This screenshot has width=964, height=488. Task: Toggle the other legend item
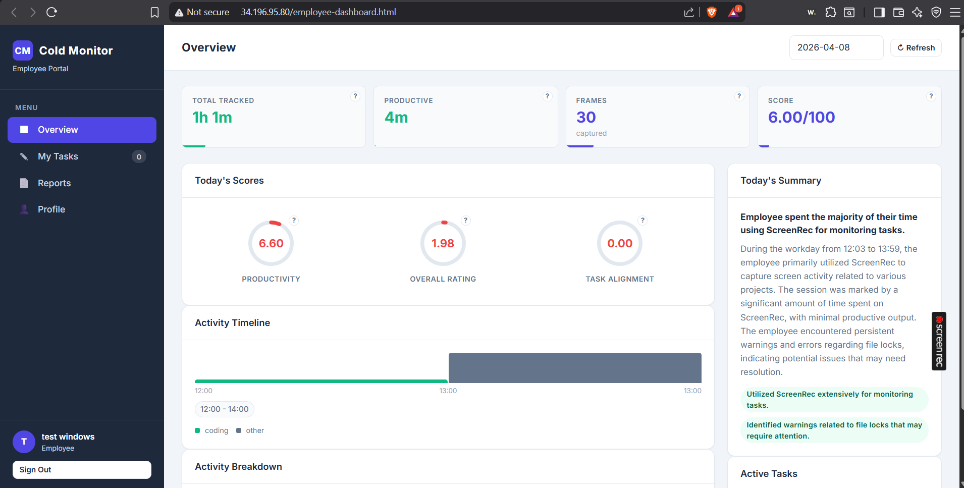coord(250,430)
